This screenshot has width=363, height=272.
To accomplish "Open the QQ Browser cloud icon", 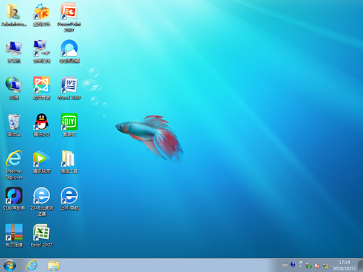I will click(69, 48).
